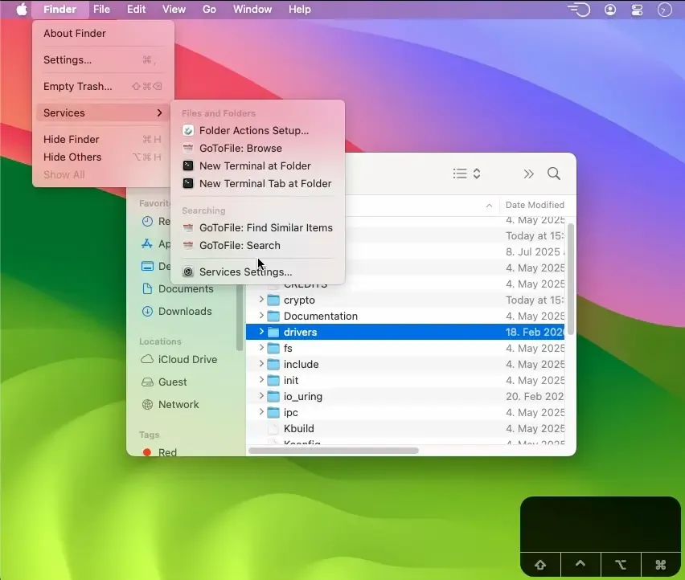Click the Kbuild file icon
The width and height of the screenshot is (685, 580).
point(273,428)
